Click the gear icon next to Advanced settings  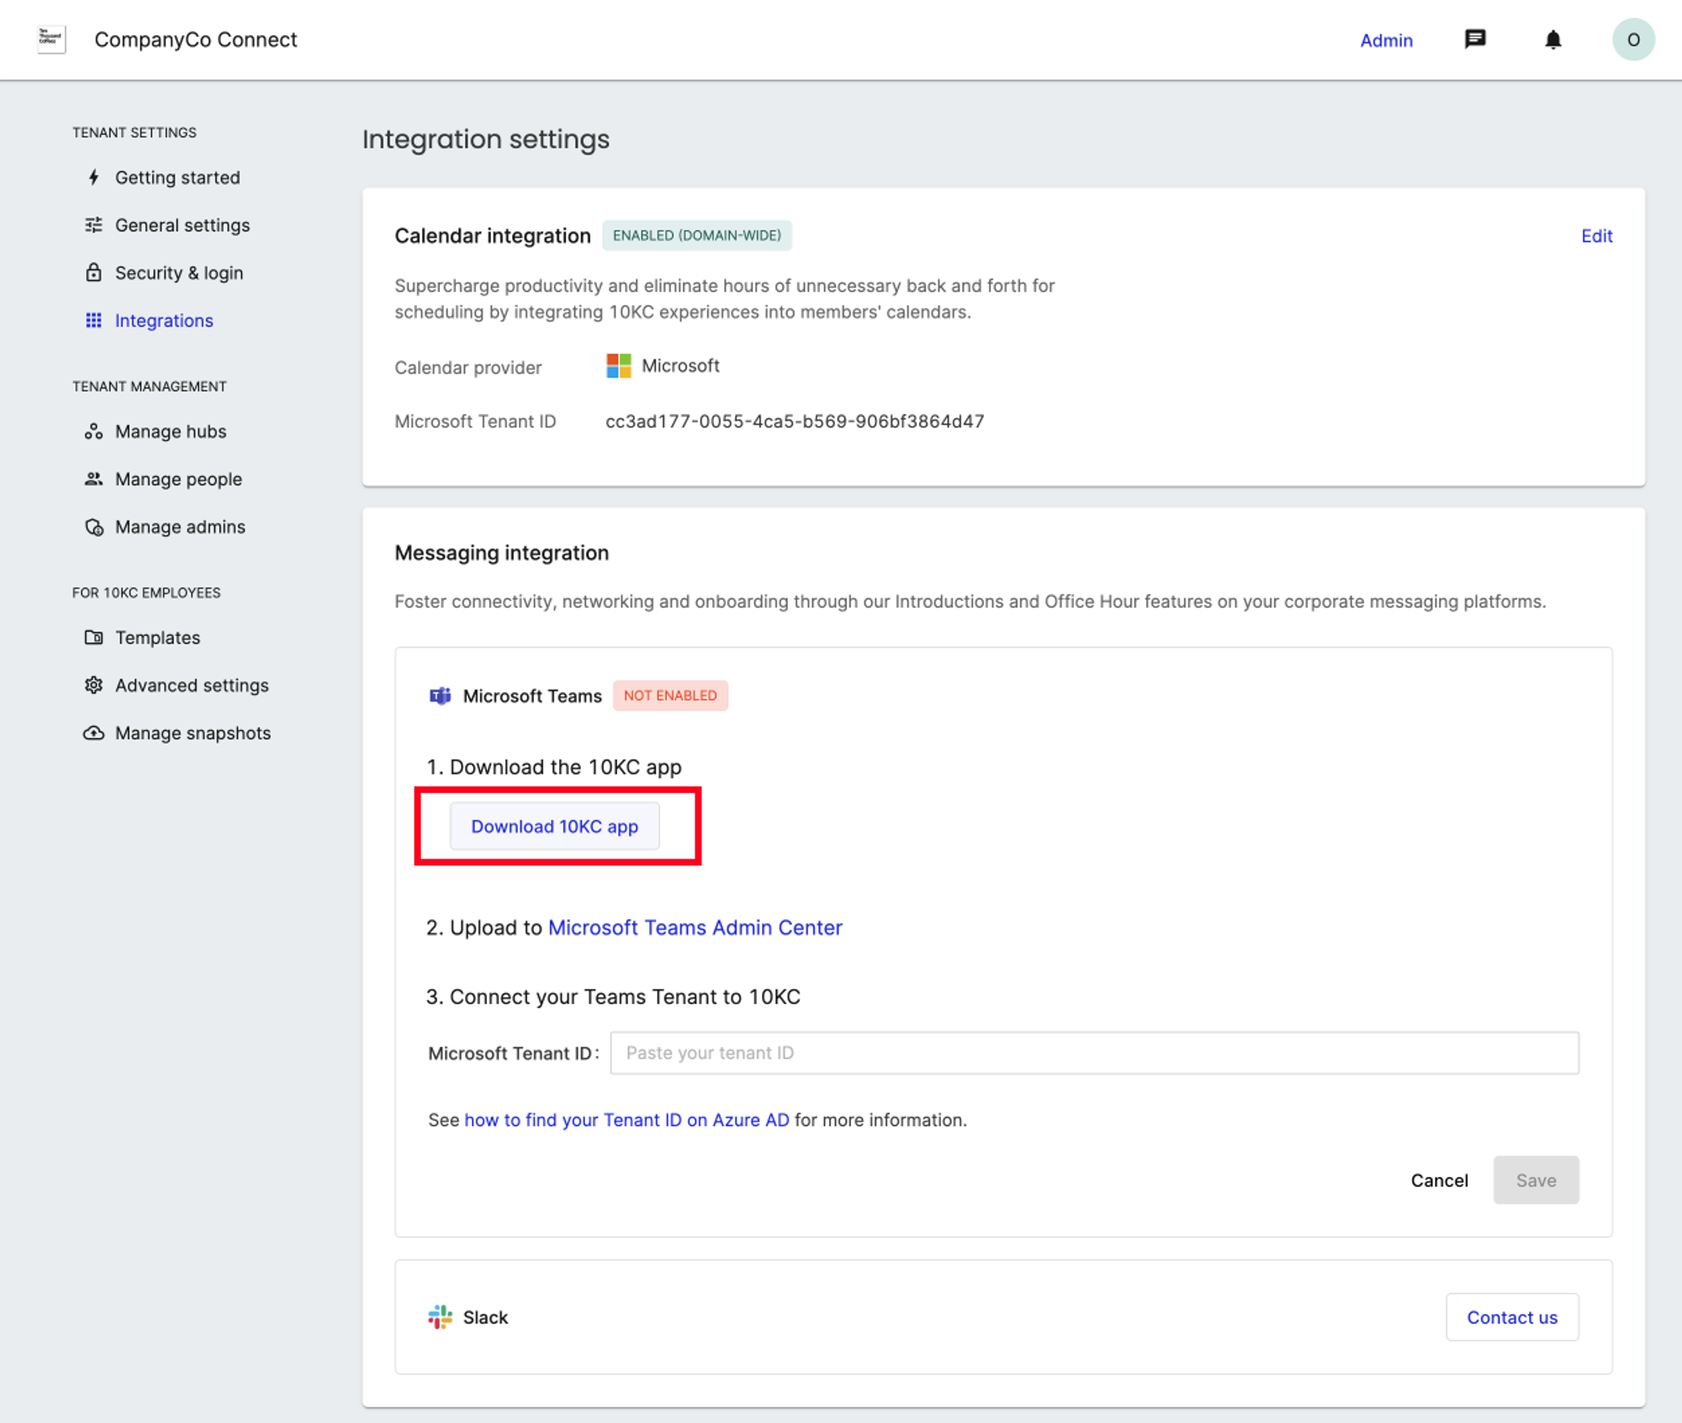pos(93,685)
